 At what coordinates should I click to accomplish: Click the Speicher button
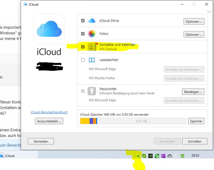[196, 121]
